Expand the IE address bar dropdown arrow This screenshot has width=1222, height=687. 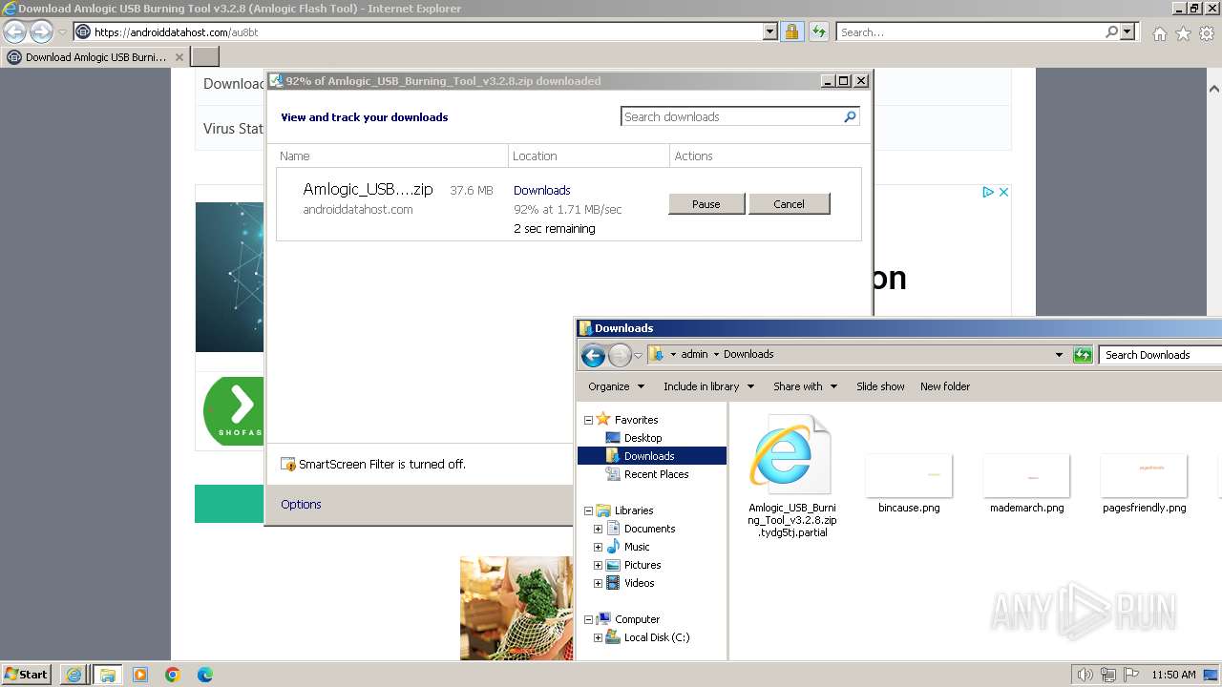[770, 32]
